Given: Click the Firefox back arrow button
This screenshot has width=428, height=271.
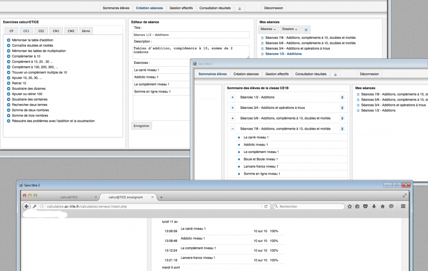Looking at the screenshot, I should pyautogui.click(x=26, y=206).
